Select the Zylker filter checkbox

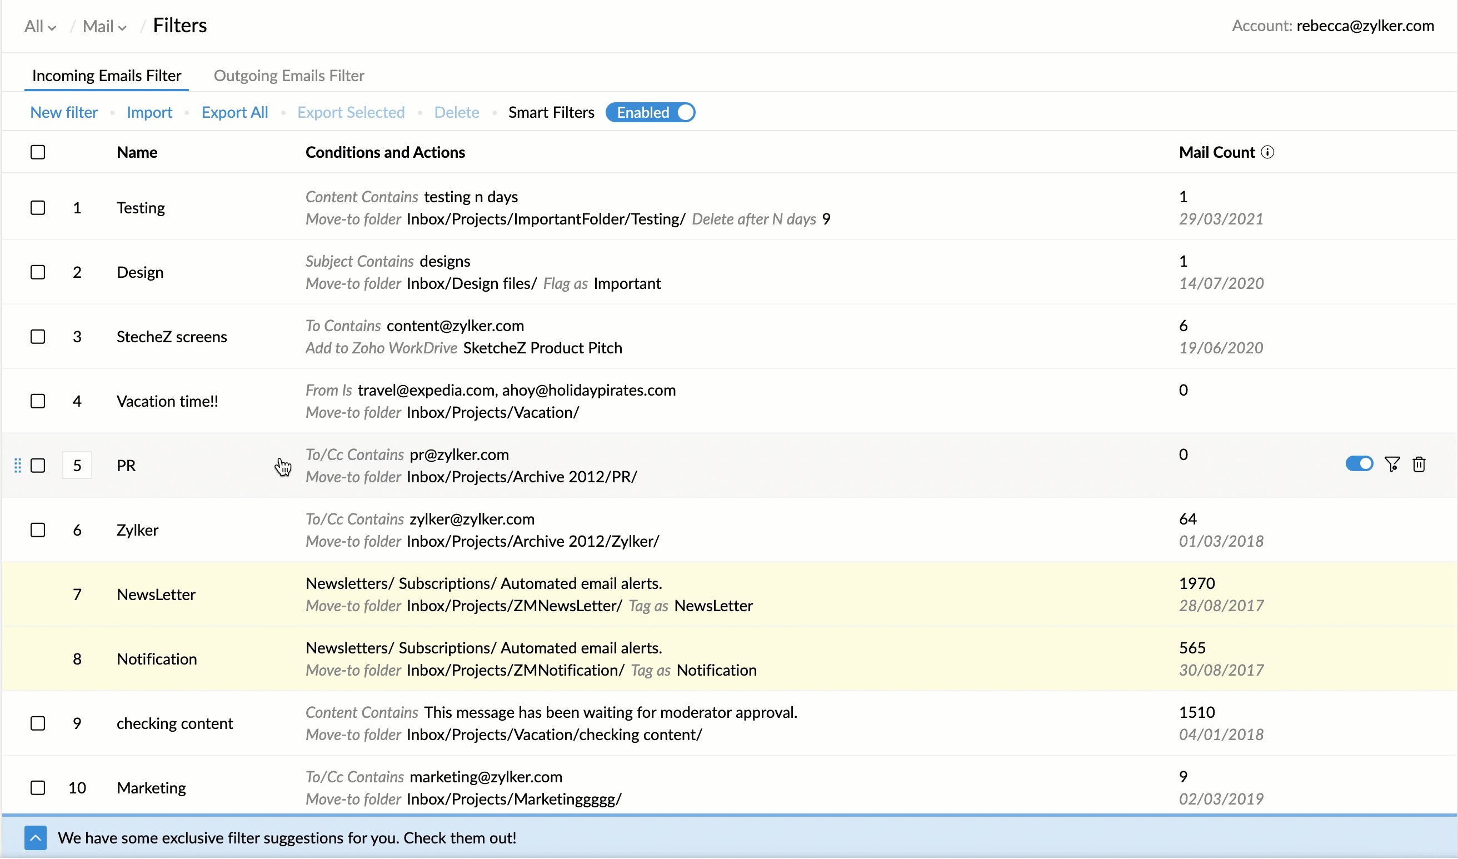38,530
